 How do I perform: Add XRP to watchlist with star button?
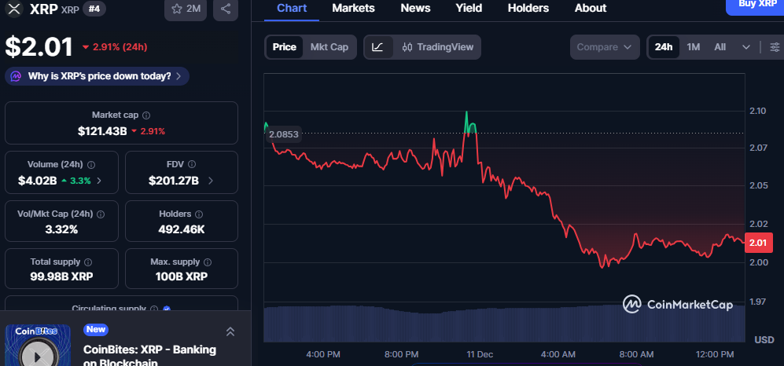click(186, 9)
